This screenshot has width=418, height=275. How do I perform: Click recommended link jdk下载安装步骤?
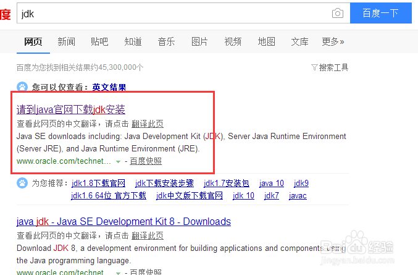pos(164,184)
